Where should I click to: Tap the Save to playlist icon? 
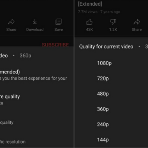point(58,22)
